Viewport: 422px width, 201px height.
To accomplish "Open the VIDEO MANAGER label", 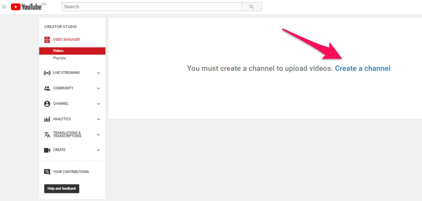I will coord(67,39).
